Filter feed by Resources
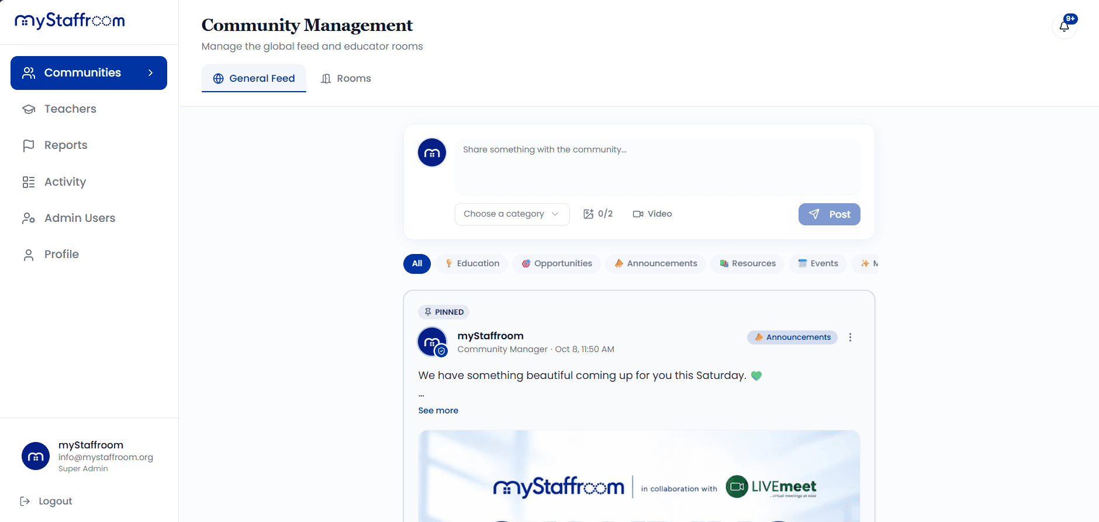 pos(748,263)
